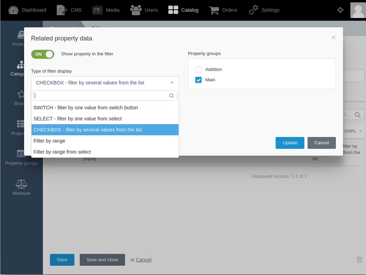Screen dimensions: 366x275
Task: Click the dropdown search input field
Action: [105, 96]
